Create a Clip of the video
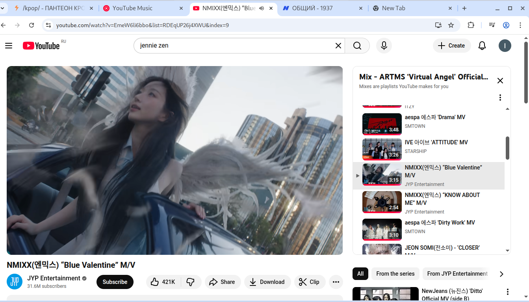 click(310, 282)
